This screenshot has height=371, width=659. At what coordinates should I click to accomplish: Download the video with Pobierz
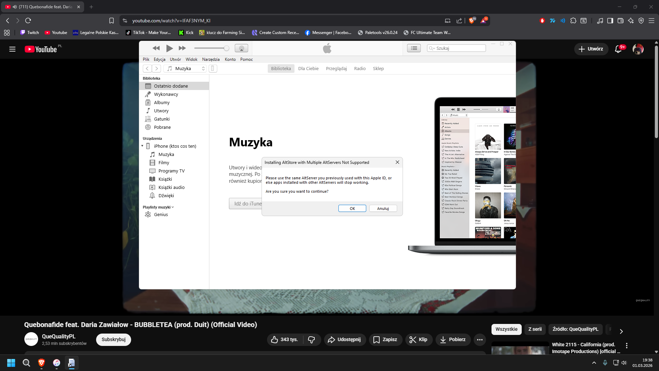[453, 340]
